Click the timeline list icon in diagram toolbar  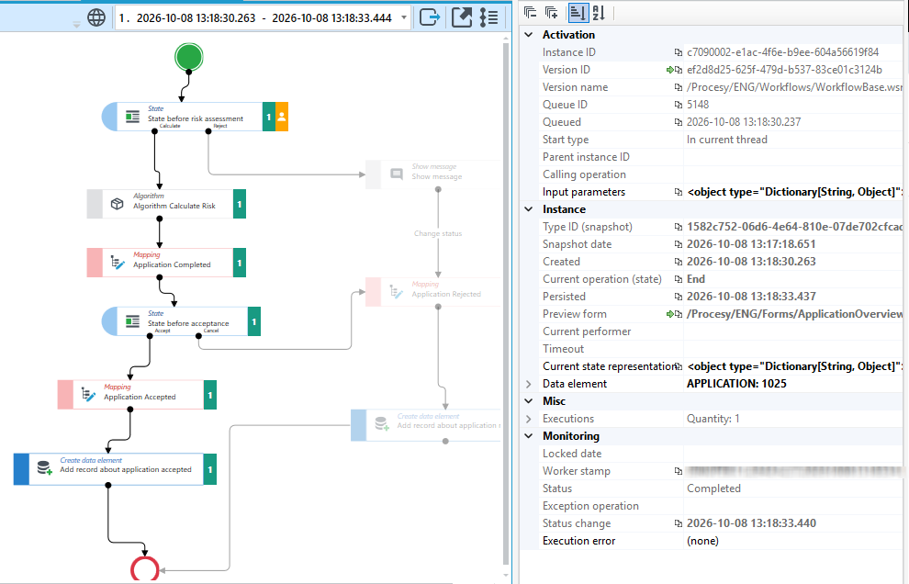click(x=488, y=17)
